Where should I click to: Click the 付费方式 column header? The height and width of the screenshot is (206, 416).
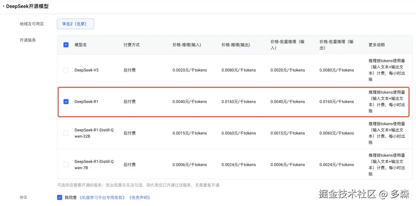(x=132, y=45)
